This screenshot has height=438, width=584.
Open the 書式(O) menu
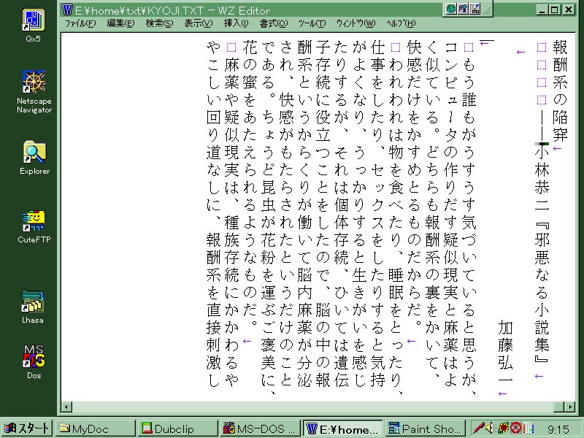(x=274, y=23)
